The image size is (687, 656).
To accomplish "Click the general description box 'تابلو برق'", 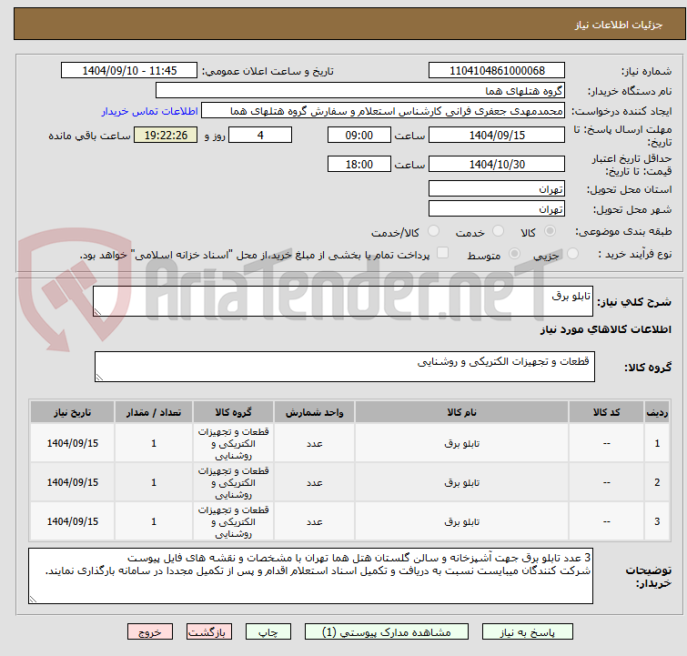I will (x=343, y=301).
